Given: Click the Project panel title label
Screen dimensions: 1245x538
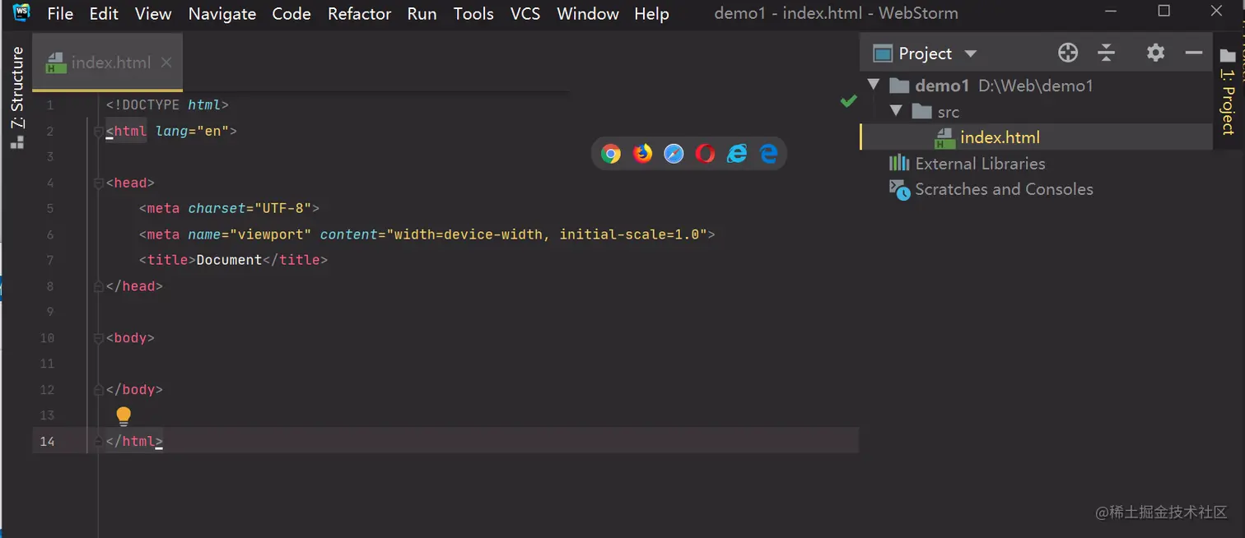Looking at the screenshot, I should (925, 53).
